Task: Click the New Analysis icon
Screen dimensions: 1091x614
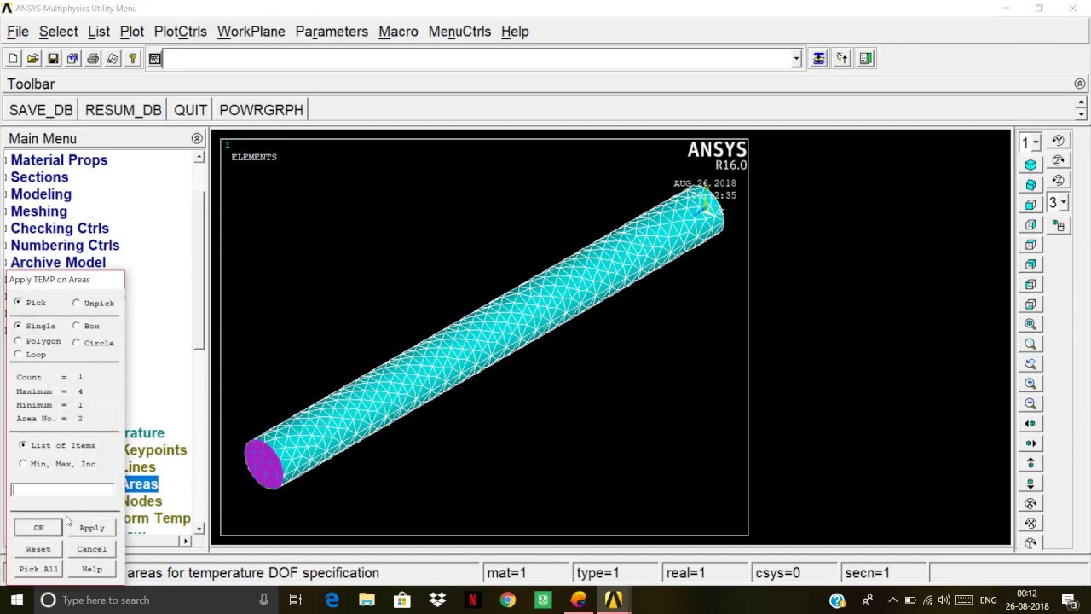Action: click(x=13, y=58)
